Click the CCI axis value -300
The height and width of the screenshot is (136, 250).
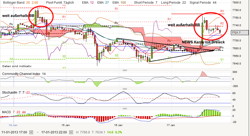(235, 86)
